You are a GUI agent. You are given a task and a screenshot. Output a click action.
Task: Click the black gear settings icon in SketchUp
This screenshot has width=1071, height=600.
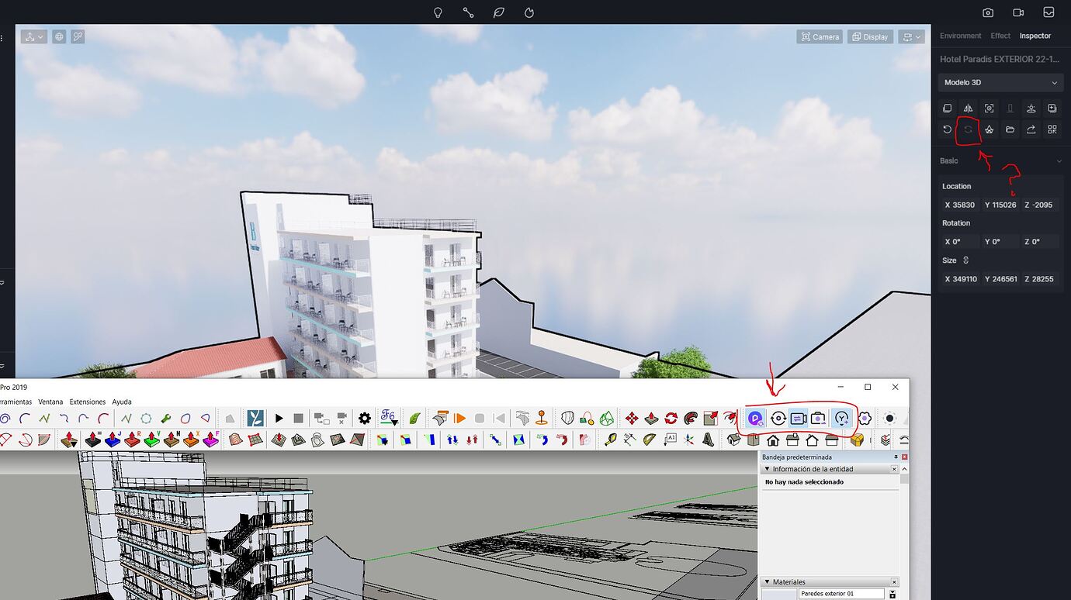click(365, 419)
